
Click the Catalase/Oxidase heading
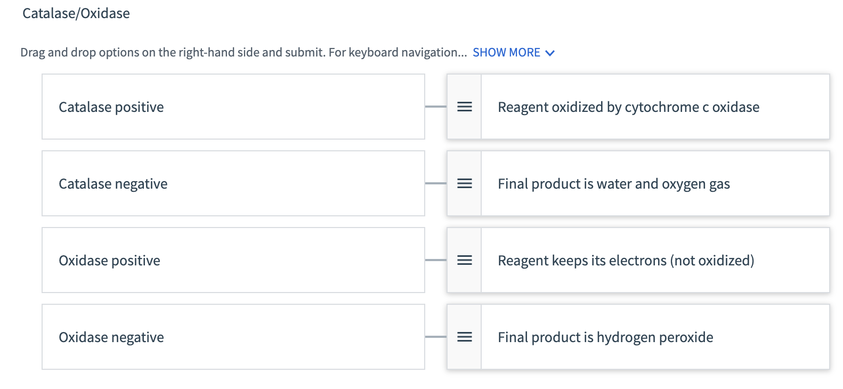[76, 13]
